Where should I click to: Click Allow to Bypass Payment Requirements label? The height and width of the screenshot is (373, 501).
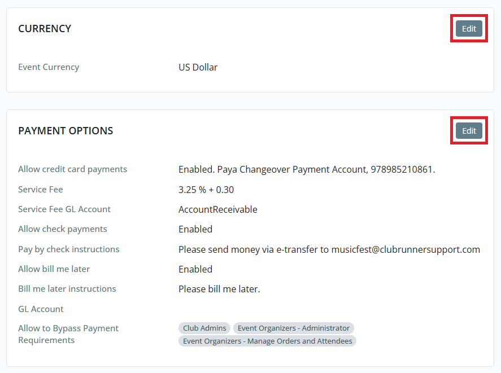tap(68, 334)
